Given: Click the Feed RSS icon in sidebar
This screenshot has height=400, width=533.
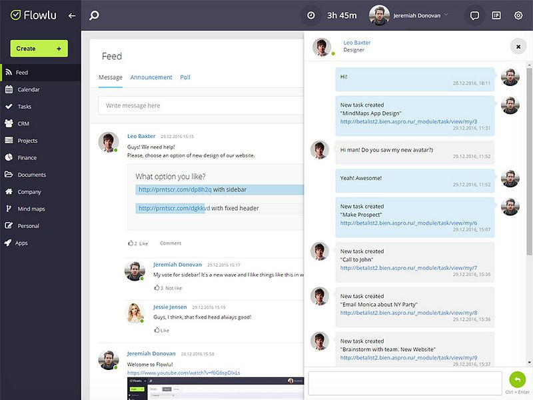Looking at the screenshot, I should (9, 72).
